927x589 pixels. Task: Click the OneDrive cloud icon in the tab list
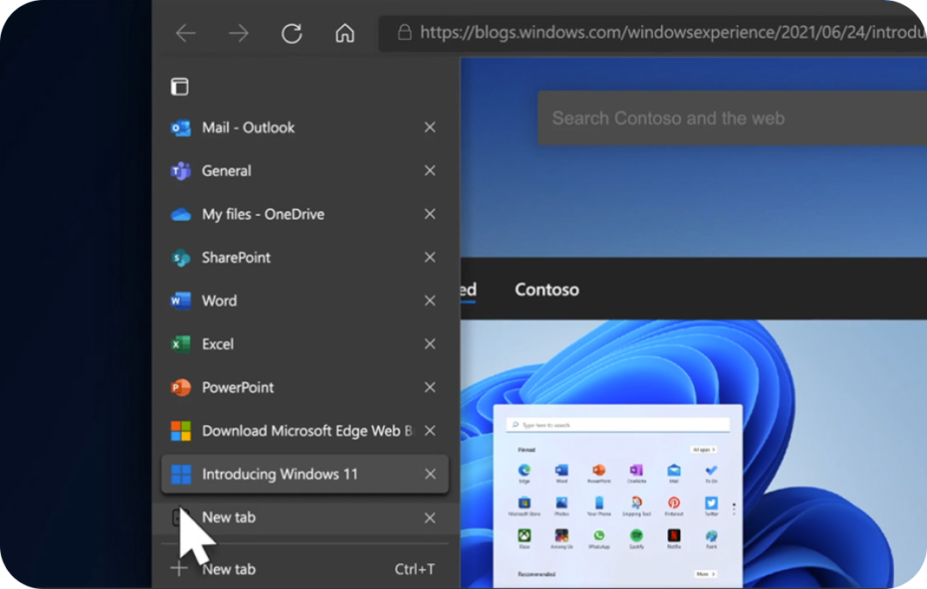tap(180, 214)
